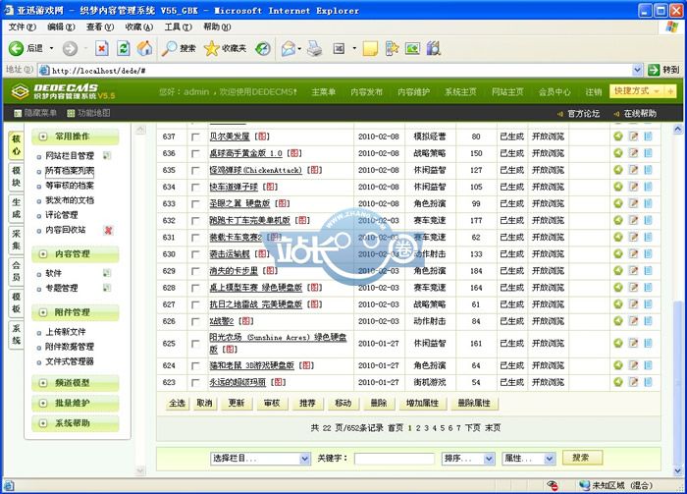Open the 所有档案列表 link
The image size is (687, 494).
[x=70, y=171]
